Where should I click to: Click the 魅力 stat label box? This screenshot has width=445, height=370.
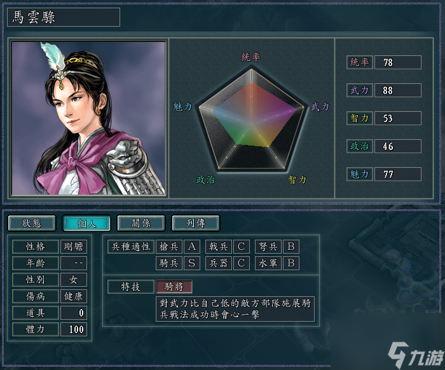click(x=360, y=174)
